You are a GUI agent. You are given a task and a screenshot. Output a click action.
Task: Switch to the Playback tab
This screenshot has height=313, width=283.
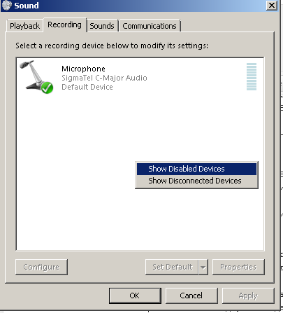point(24,26)
